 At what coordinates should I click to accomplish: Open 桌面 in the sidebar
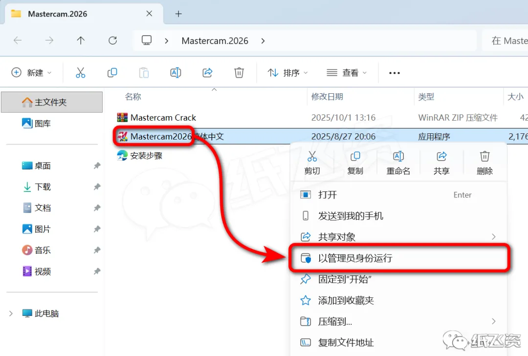tap(36, 166)
